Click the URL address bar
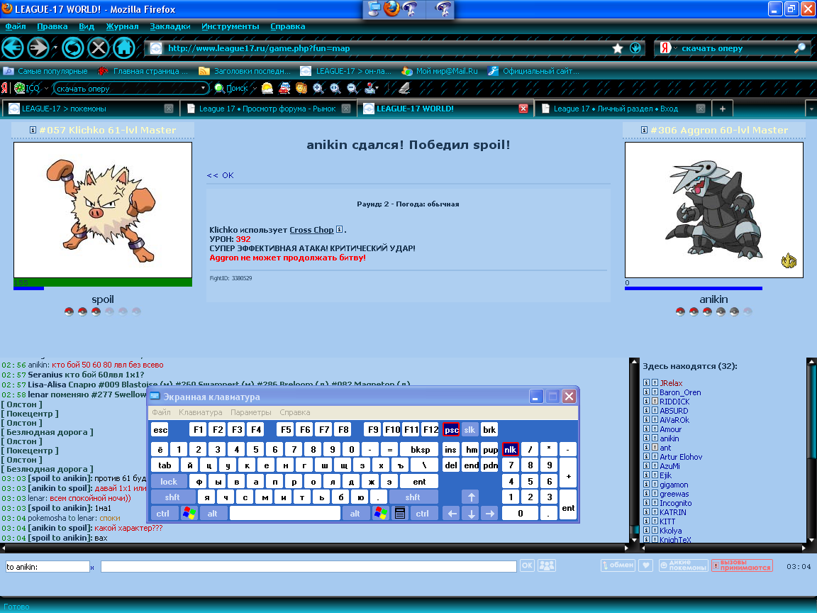This screenshot has width=817, height=613. 386,48
